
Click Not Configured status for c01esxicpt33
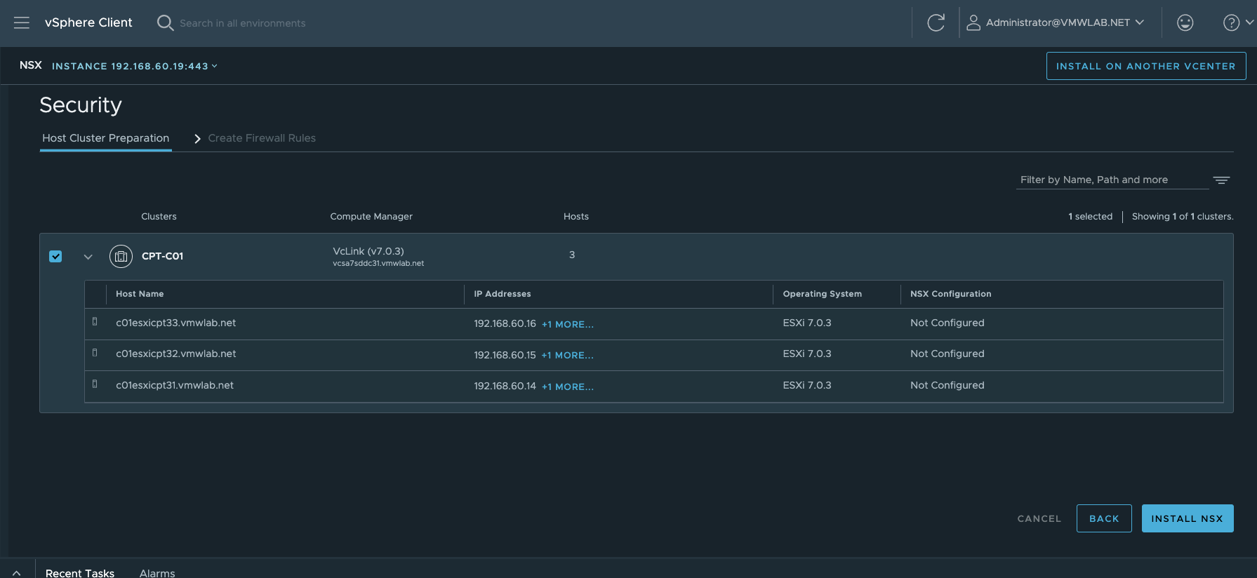point(947,323)
